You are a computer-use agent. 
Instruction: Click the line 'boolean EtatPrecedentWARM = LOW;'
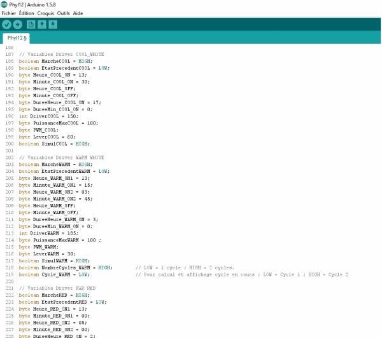(64, 171)
